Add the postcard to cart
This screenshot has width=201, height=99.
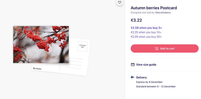tap(165, 48)
